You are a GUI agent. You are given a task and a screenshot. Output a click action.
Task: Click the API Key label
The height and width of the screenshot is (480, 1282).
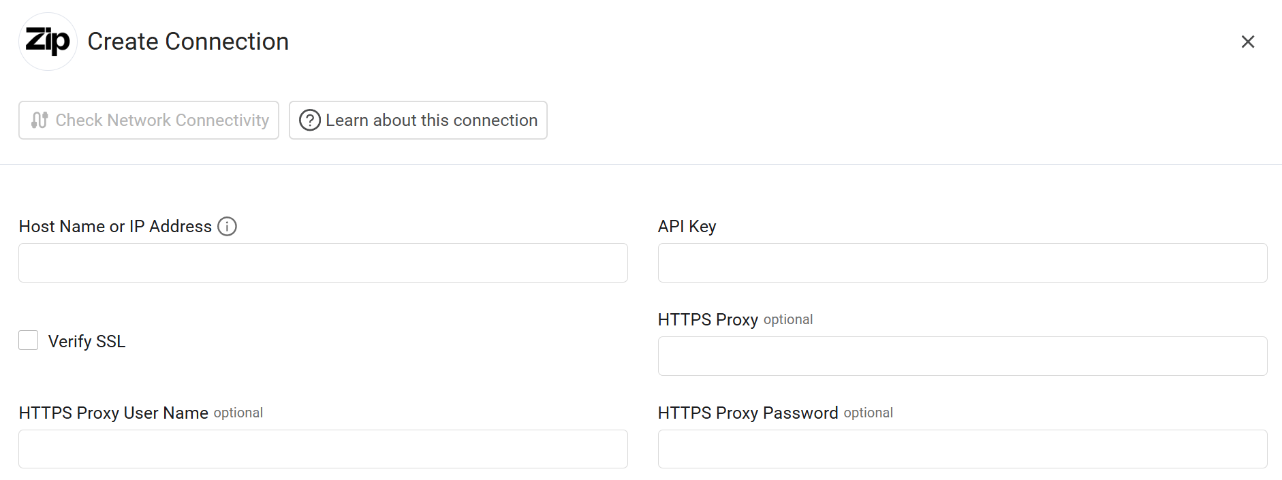coord(686,226)
